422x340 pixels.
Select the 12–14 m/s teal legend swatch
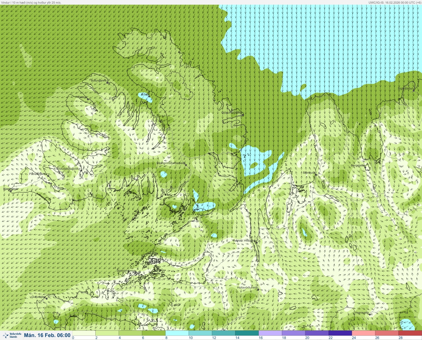click(224, 333)
